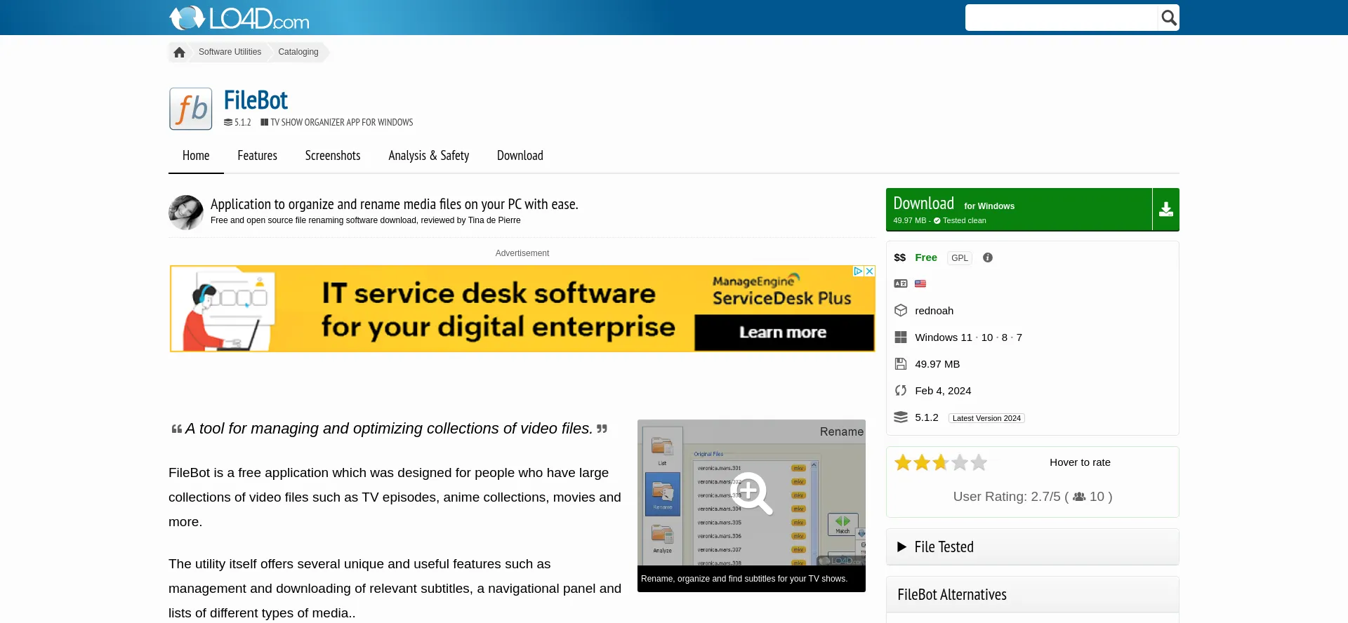
Task: Click the Tested clean checkmark icon
Action: pyautogui.click(x=937, y=220)
